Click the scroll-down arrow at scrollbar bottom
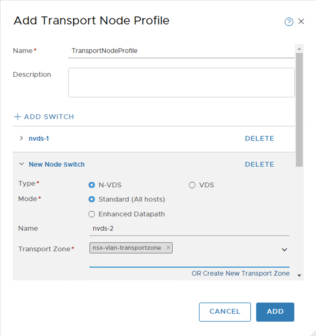 click(299, 275)
